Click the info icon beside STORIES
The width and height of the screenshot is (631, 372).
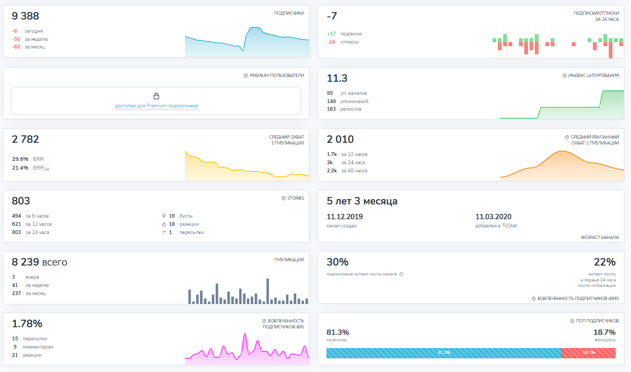point(284,198)
